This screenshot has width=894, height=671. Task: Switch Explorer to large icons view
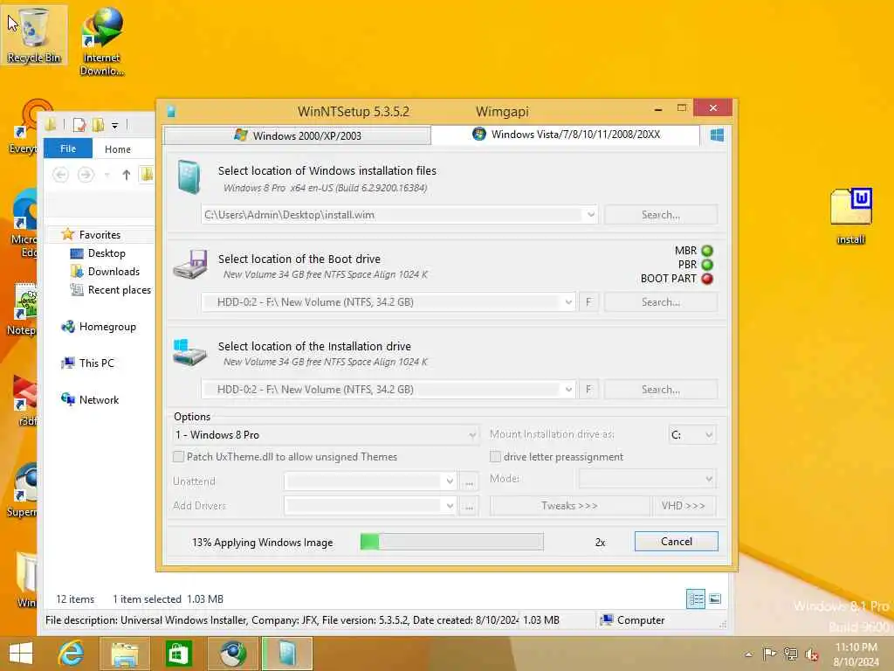[715, 599]
